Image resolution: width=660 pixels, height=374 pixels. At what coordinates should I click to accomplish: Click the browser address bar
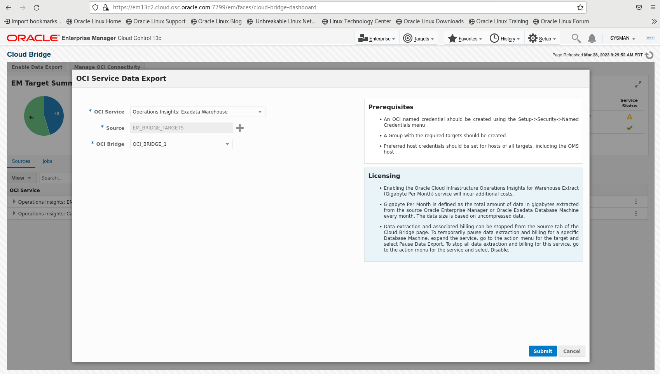tap(338, 7)
